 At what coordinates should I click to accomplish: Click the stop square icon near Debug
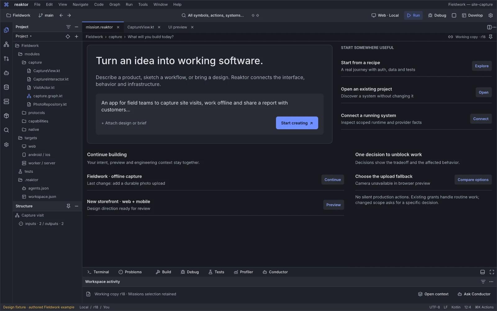[454, 15]
